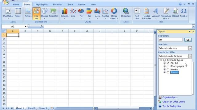This screenshot has height=110, width=197.
Task: Open Clip art on Office Online
Action: (x=174, y=102)
